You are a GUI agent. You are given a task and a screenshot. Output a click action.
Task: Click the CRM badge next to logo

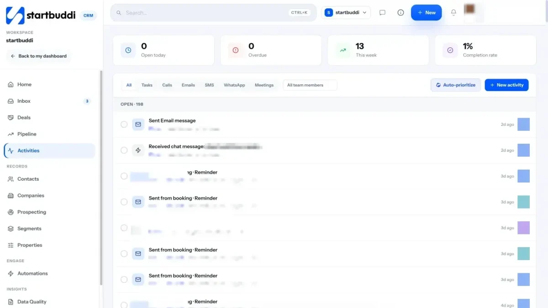coord(88,16)
